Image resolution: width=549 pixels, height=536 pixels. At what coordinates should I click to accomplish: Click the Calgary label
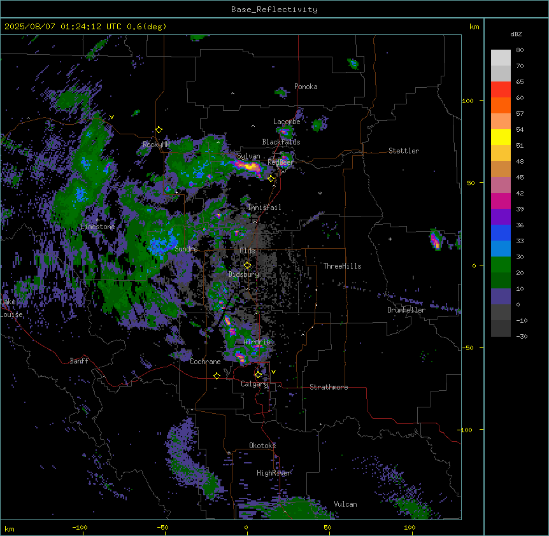coord(254,384)
